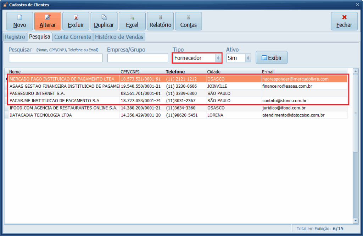Click into the Pesquisar search field
363x236 pixels.
[x=56, y=58]
